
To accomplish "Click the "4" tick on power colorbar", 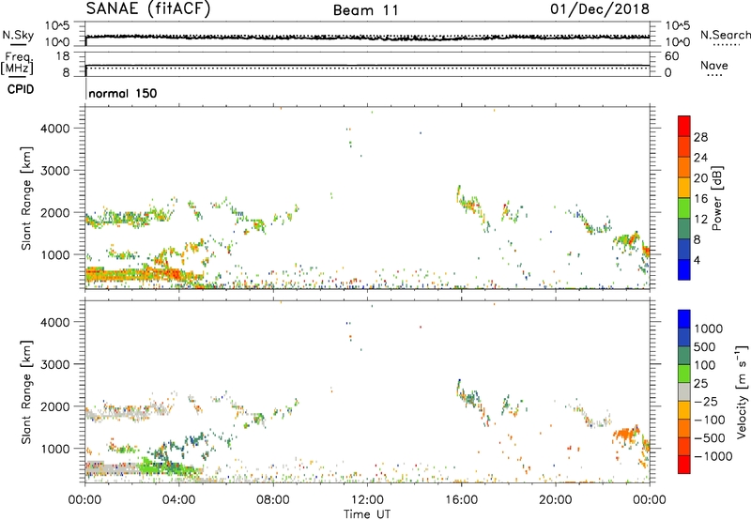I will tap(697, 261).
